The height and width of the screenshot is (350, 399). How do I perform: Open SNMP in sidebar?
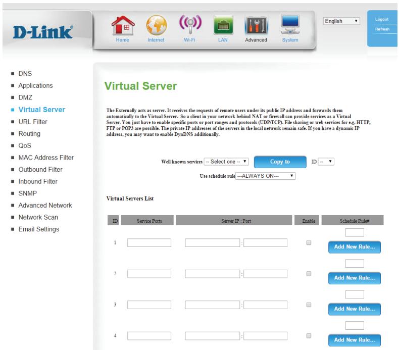[27, 193]
